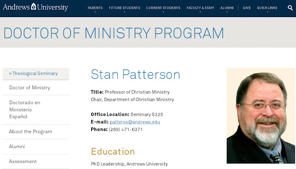
Task: Expand the Quicklinks menu
Action: click(267, 8)
